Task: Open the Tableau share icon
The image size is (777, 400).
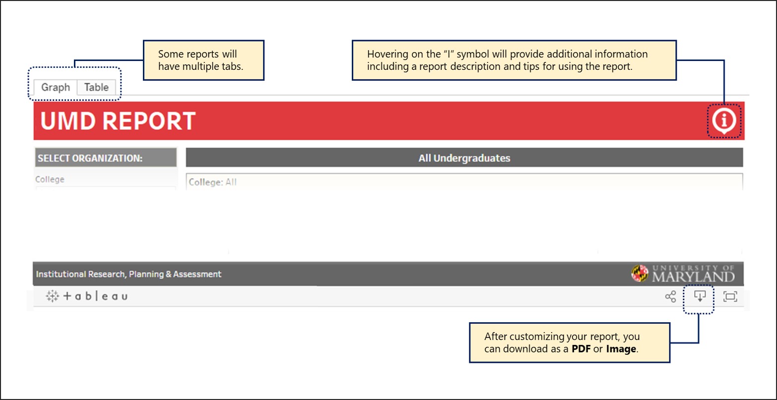Action: 670,296
